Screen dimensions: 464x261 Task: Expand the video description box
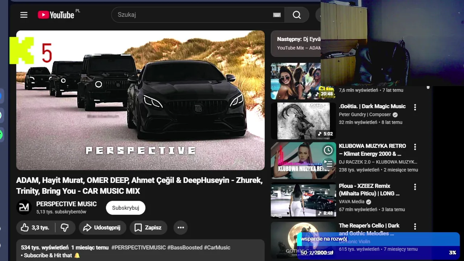[140, 250]
